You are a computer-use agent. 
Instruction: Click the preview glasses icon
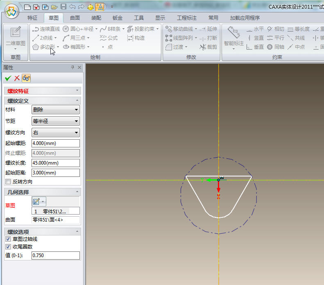[26, 78]
